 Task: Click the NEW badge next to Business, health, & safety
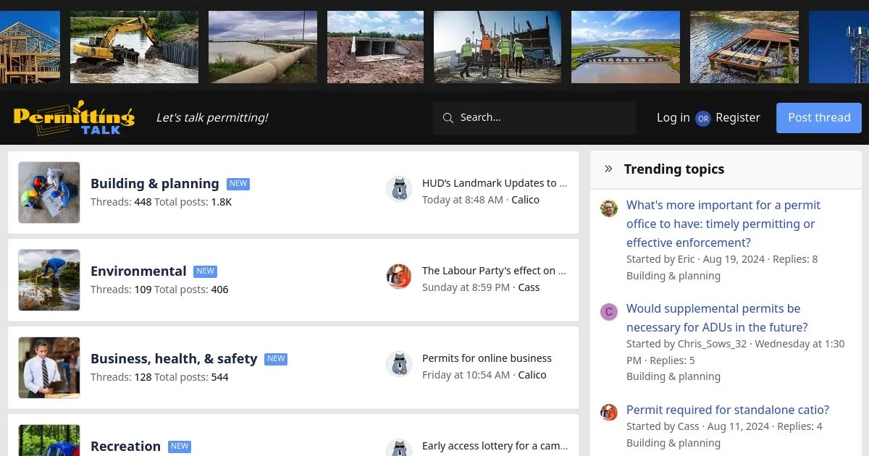[276, 359]
